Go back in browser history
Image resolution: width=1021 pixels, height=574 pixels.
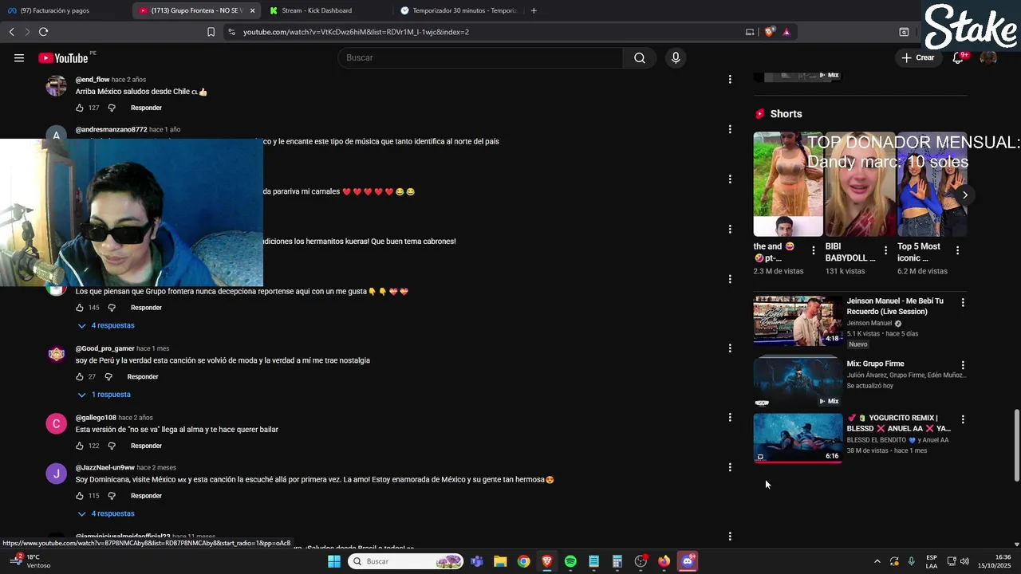point(11,32)
